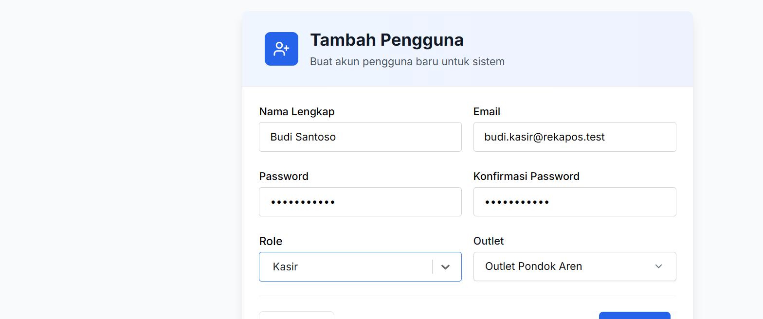Click the Konfirmasi Password label
This screenshot has width=763, height=319.
point(527,176)
